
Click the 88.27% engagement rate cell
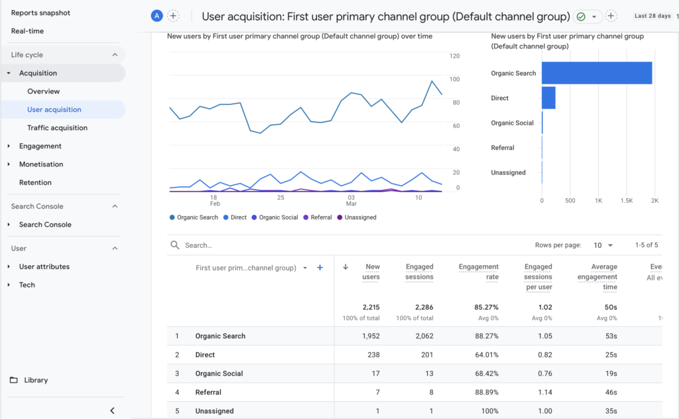(x=486, y=336)
